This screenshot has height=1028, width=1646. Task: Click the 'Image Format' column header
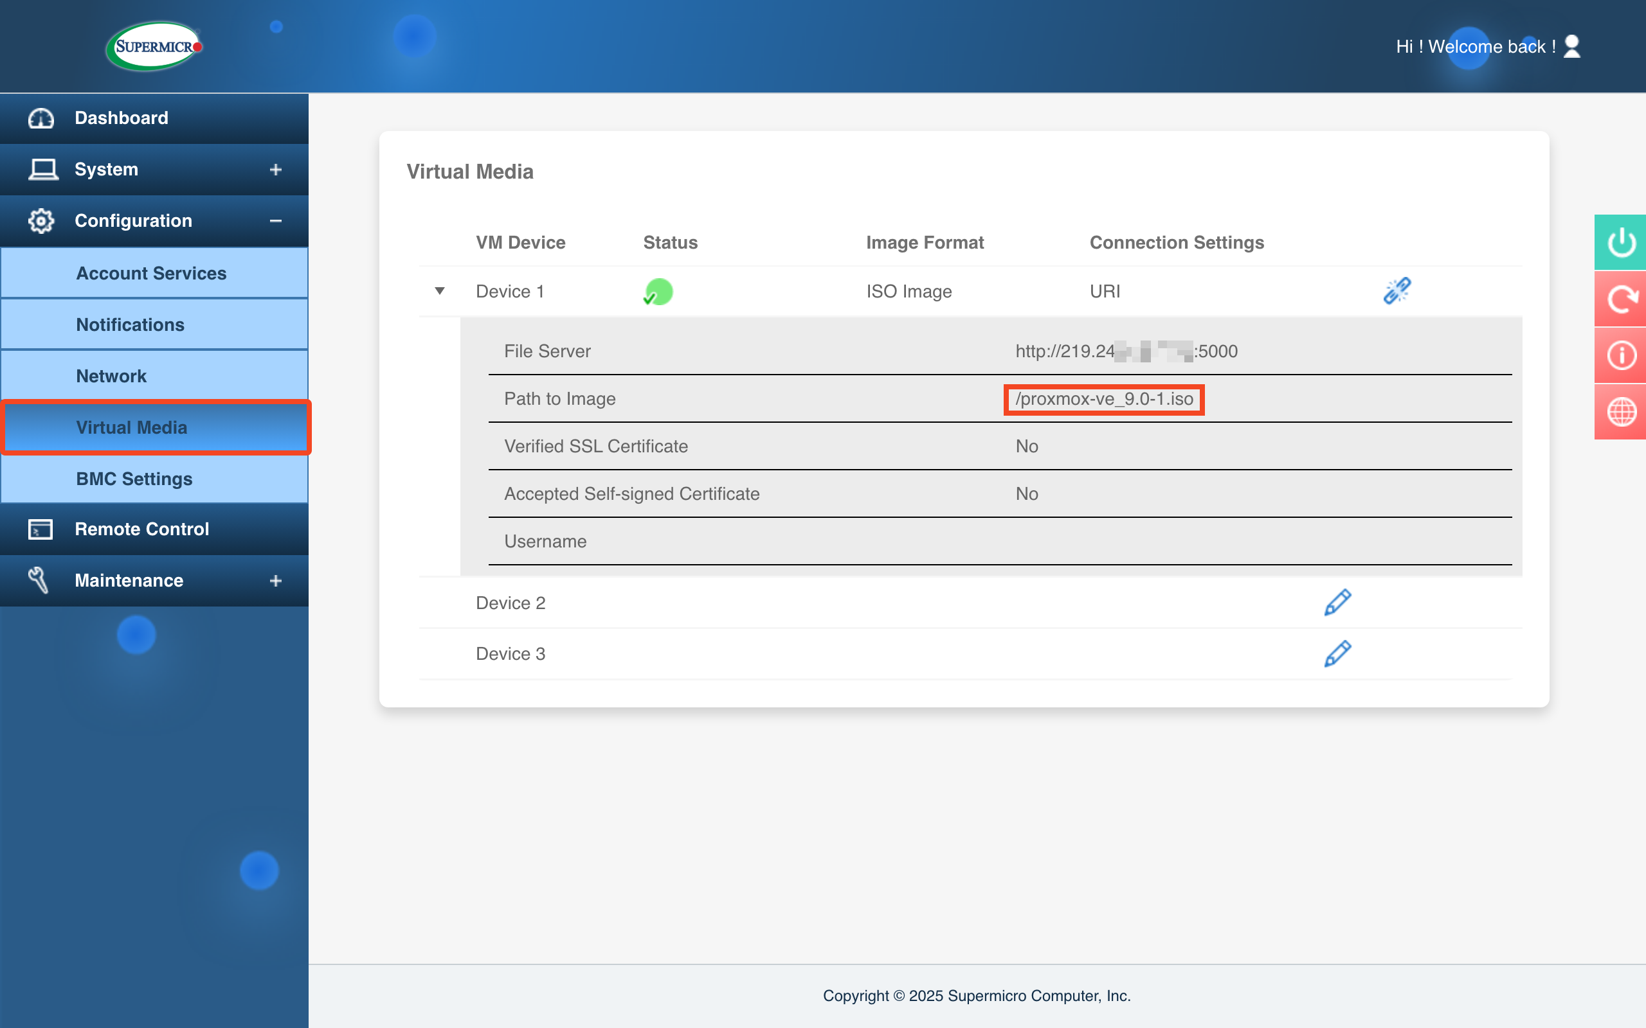coord(925,243)
